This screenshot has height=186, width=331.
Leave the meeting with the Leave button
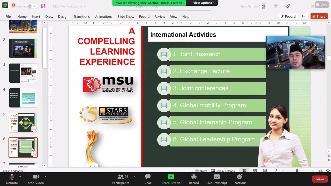(x=320, y=179)
